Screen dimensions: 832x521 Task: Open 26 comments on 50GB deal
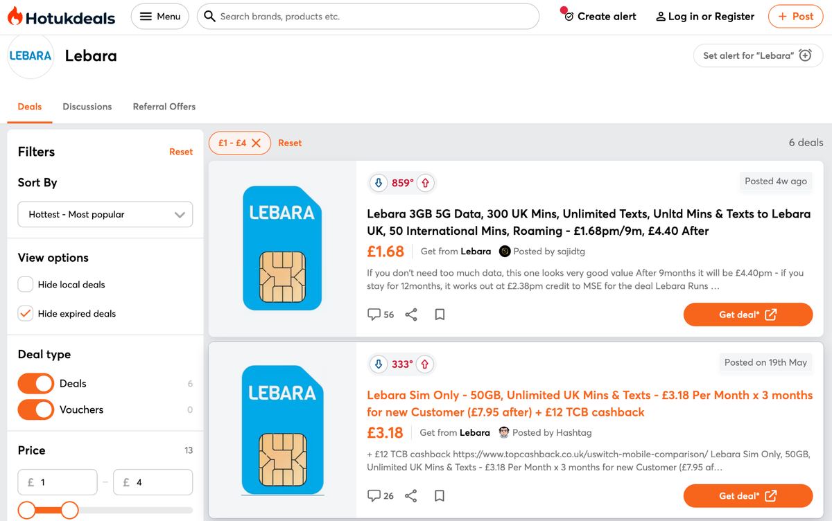point(381,496)
